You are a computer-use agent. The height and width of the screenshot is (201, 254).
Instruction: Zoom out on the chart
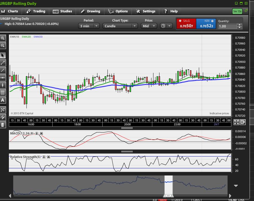click(3, 46)
